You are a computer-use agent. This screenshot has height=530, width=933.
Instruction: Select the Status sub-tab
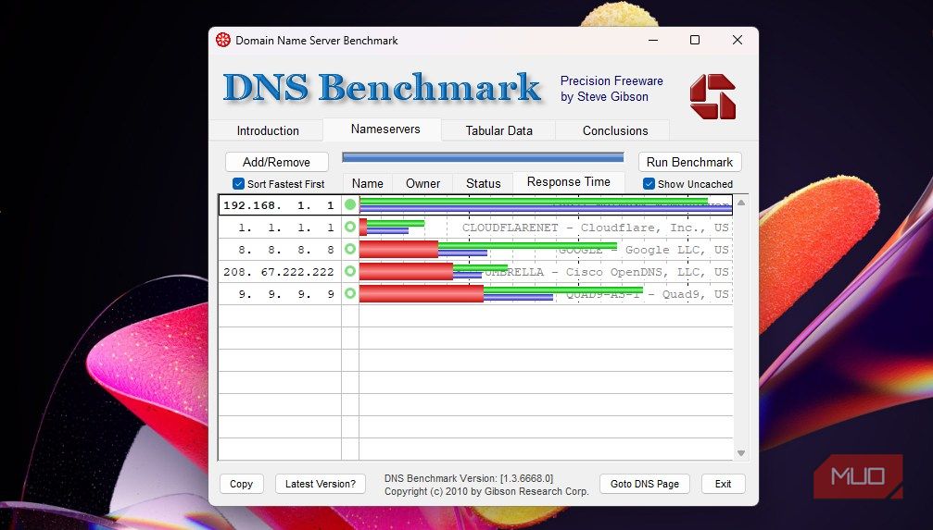(x=483, y=183)
